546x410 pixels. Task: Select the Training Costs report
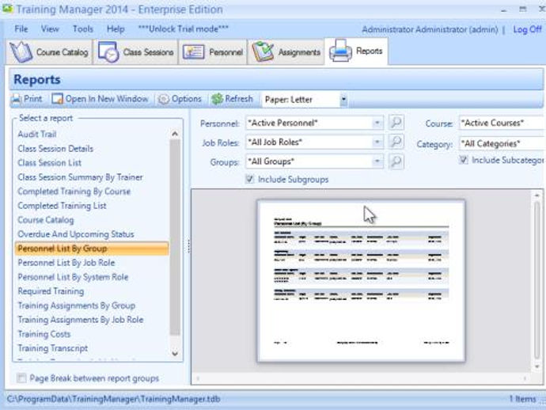pyautogui.click(x=44, y=334)
